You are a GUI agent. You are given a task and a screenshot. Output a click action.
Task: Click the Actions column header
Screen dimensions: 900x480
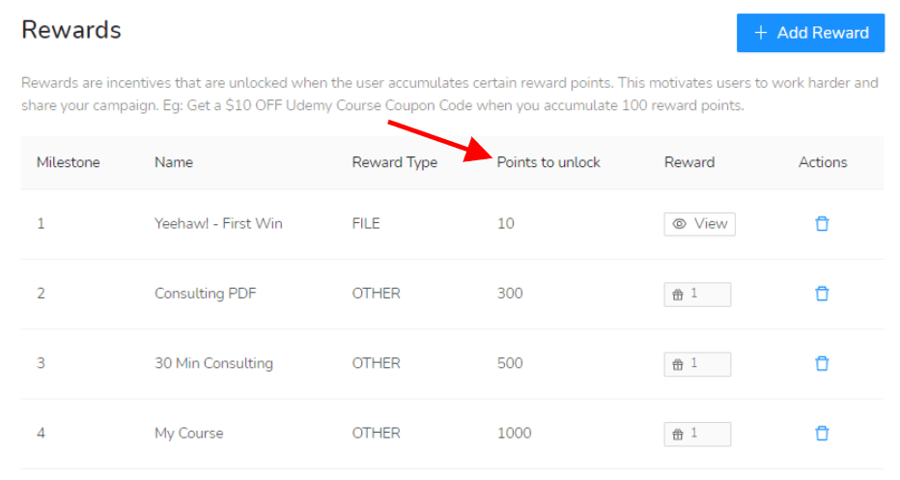click(823, 162)
